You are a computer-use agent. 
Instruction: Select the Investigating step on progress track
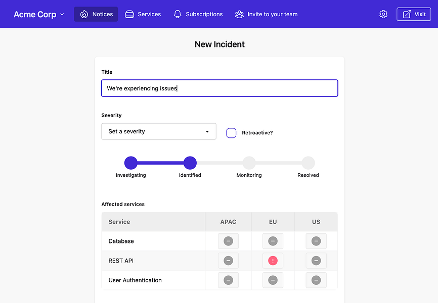click(x=131, y=163)
